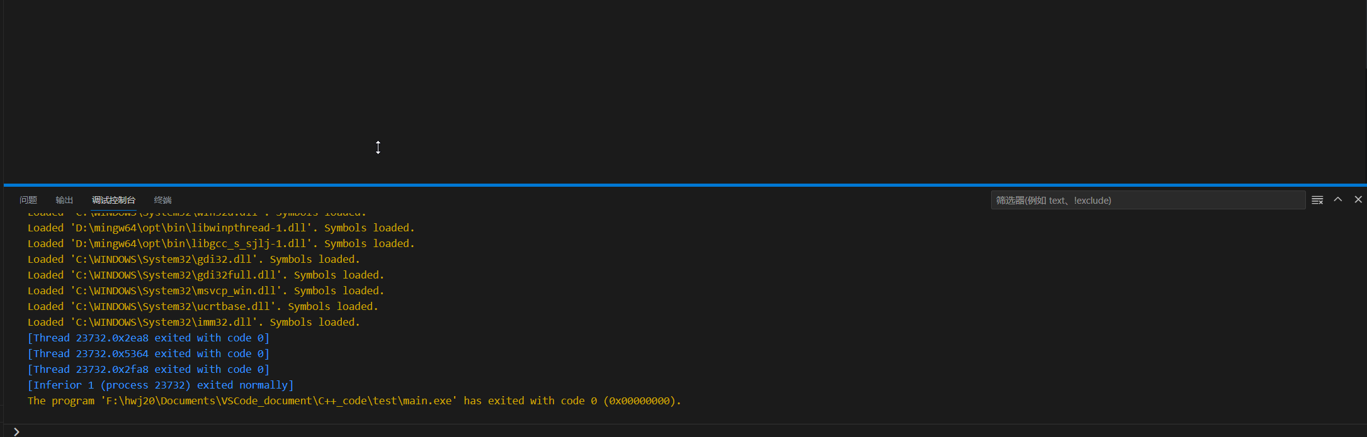Viewport: 1367px width, 437px height.
Task: Click the Inferior 1 exited normally line
Action: 161,385
